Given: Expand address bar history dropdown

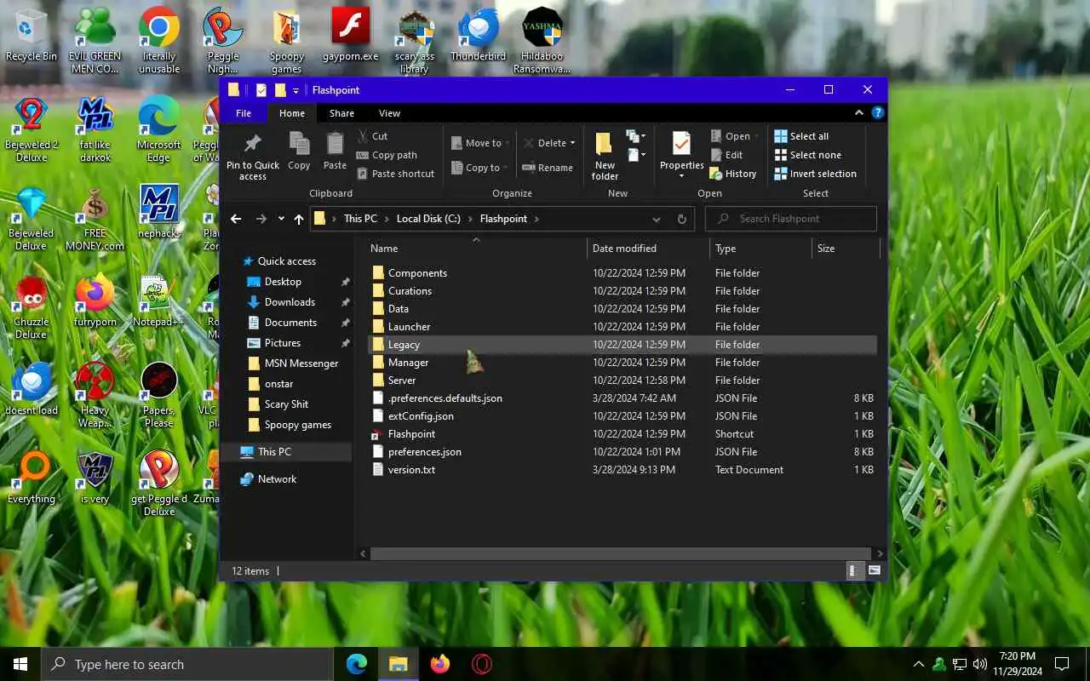Looking at the screenshot, I should 656,219.
